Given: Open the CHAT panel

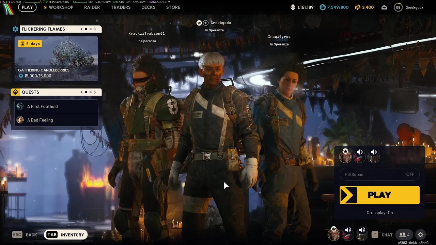Looking at the screenshot, I should pos(387,235).
